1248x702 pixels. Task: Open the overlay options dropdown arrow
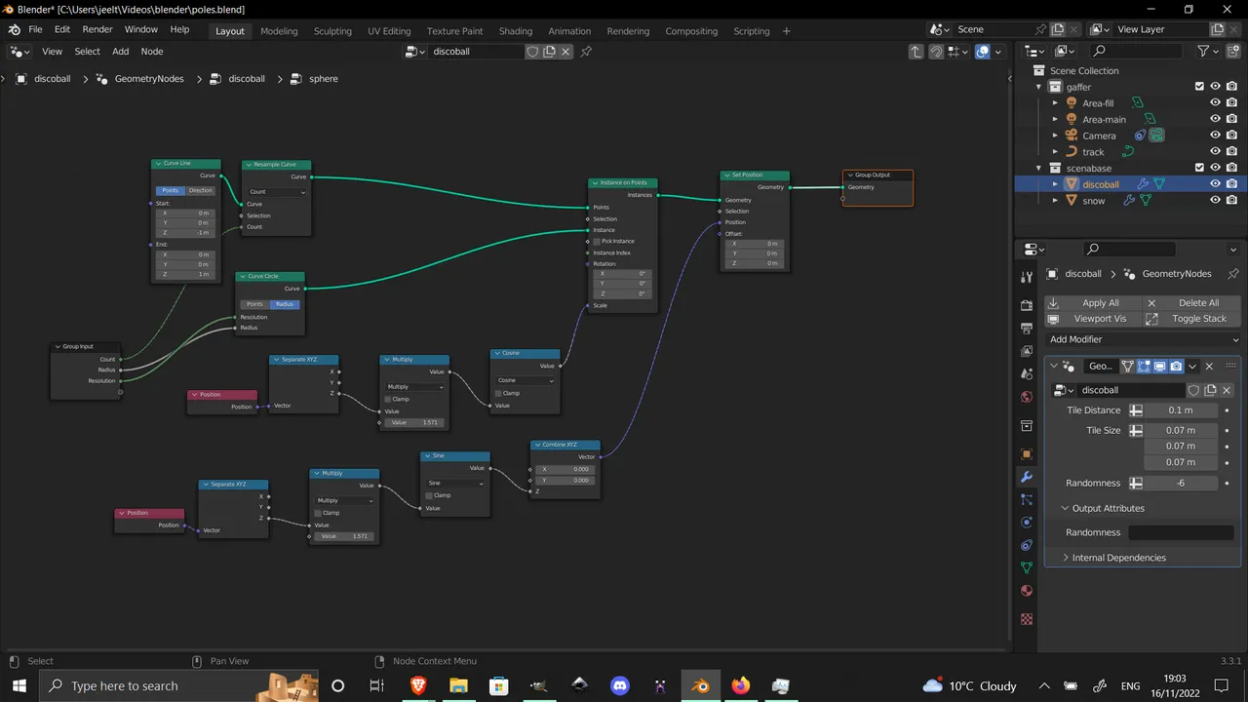coord(999,52)
